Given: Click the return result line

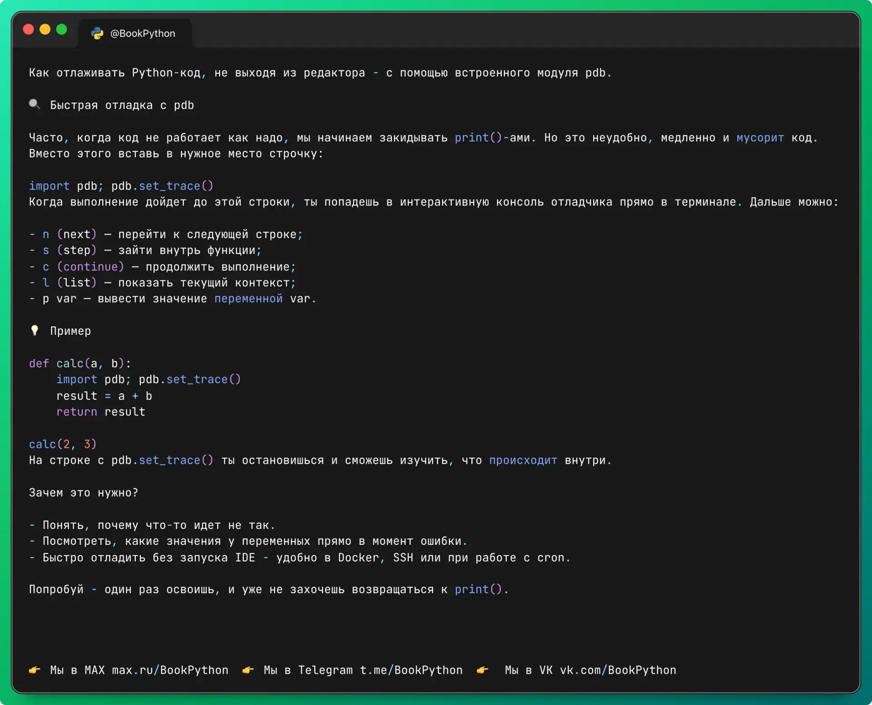Looking at the screenshot, I should 101,412.
